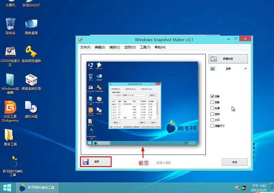Screen dimensions: 274x193
Task: Launch 分区工具 Diskgenius from the desktop
Action: pos(10,111)
